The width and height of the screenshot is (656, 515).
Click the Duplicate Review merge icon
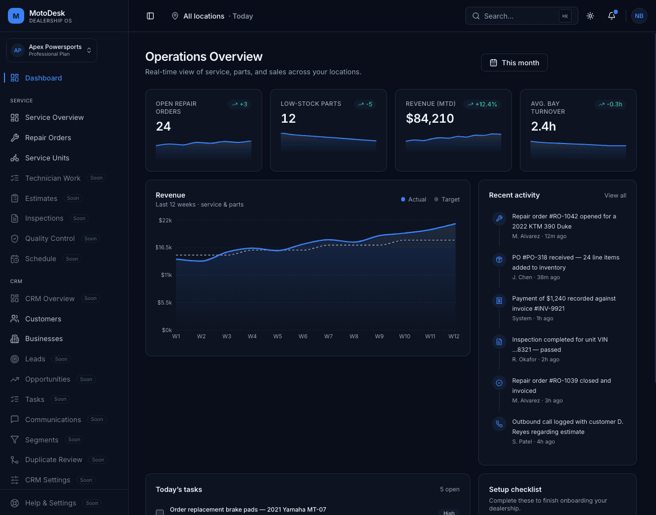pyautogui.click(x=15, y=460)
